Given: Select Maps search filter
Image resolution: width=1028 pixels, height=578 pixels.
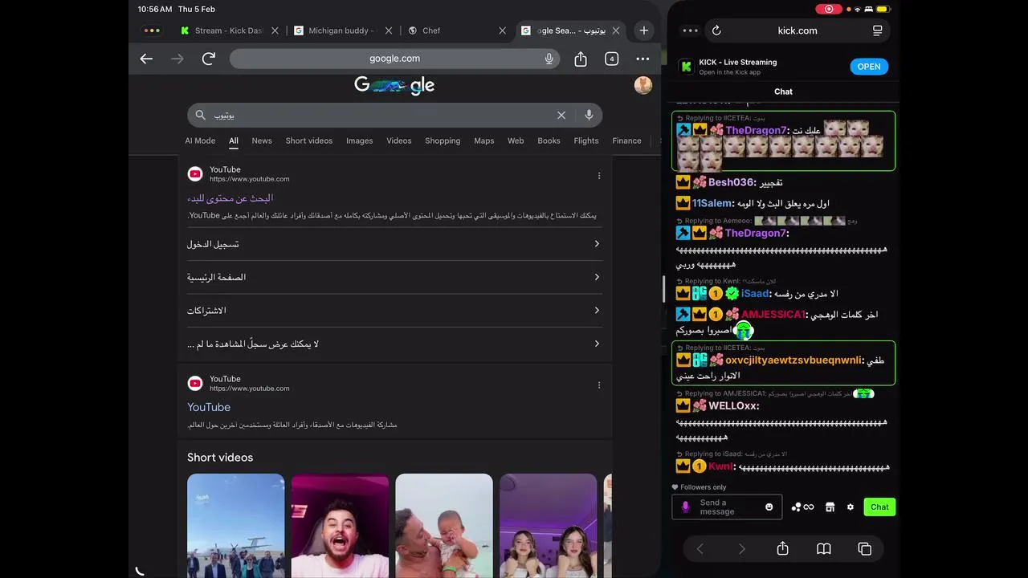Looking at the screenshot, I should [484, 140].
